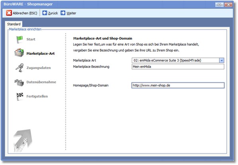238x165 pixels.
Task: Select the green flag Start icon
Action: 20,40
